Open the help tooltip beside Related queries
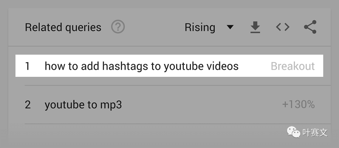This screenshot has width=339, height=148. pyautogui.click(x=118, y=27)
